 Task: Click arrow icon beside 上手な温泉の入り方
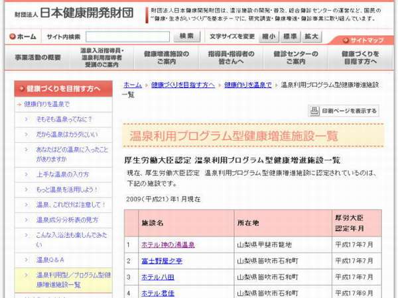point(26,174)
